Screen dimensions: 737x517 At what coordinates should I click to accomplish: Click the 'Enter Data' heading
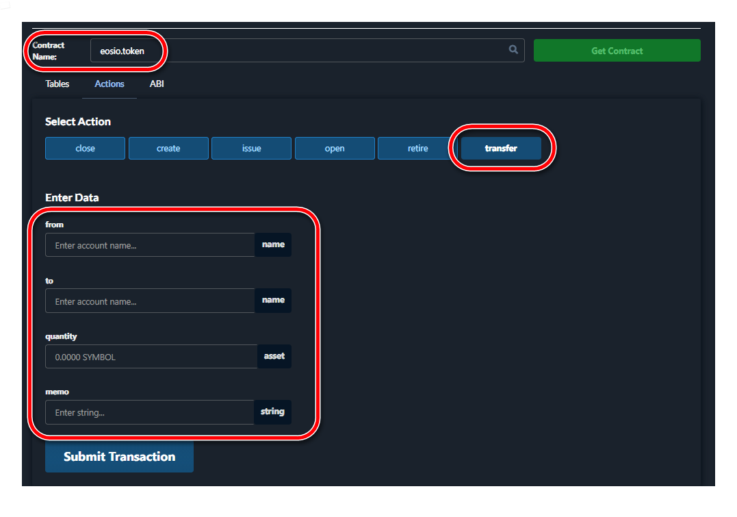click(x=72, y=198)
